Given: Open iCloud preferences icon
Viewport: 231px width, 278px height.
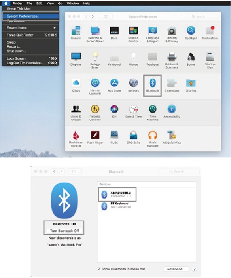Looking at the screenshot, I should click(x=76, y=86).
